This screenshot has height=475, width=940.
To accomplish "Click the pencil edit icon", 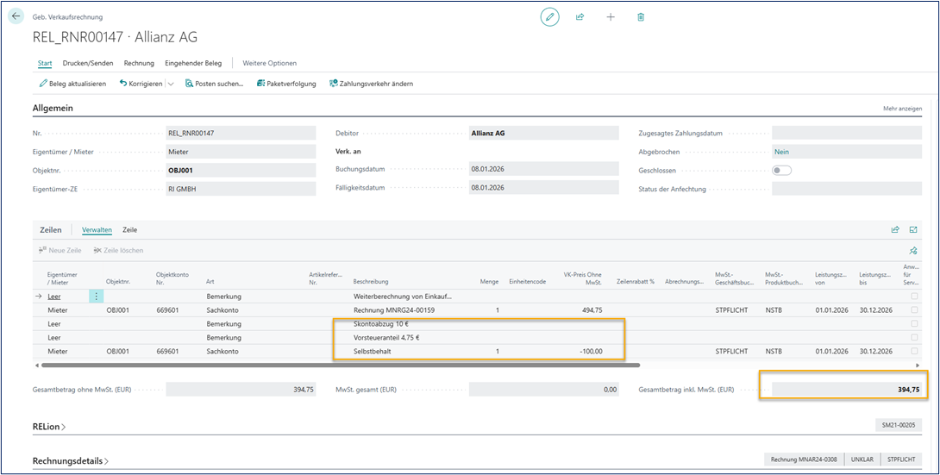I will click(549, 16).
